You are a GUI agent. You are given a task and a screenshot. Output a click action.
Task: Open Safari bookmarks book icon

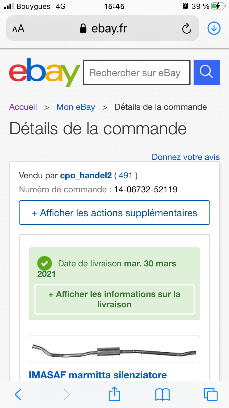(x=162, y=394)
